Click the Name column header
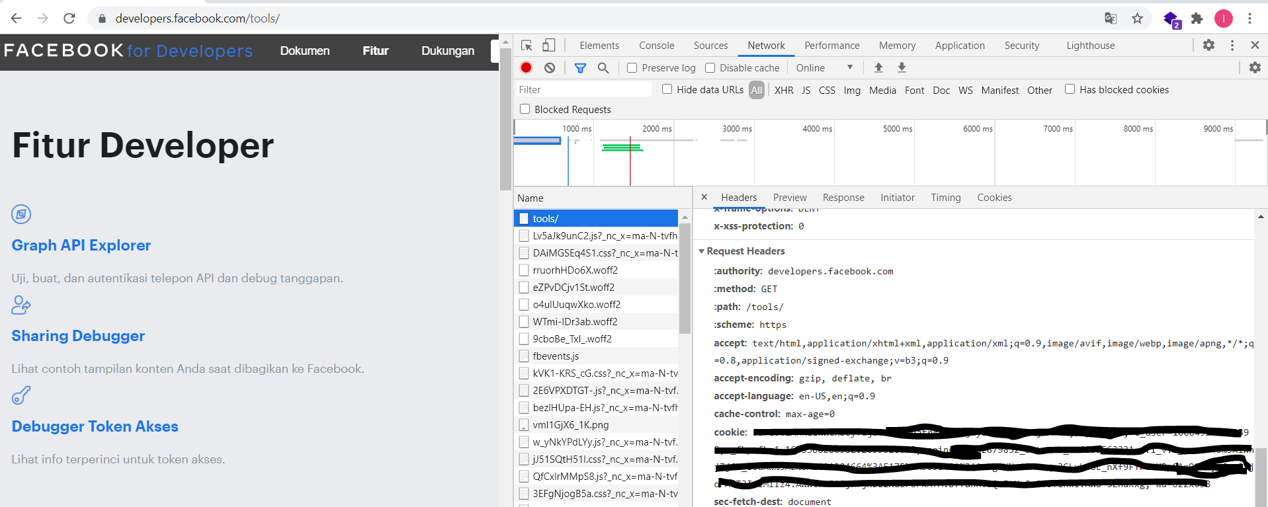 click(603, 198)
